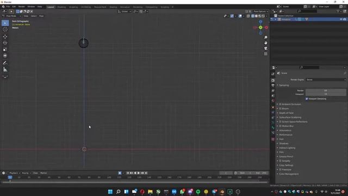Click the Play animation button
The width and height of the screenshot is (348, 196).
pyautogui.click(x=139, y=173)
